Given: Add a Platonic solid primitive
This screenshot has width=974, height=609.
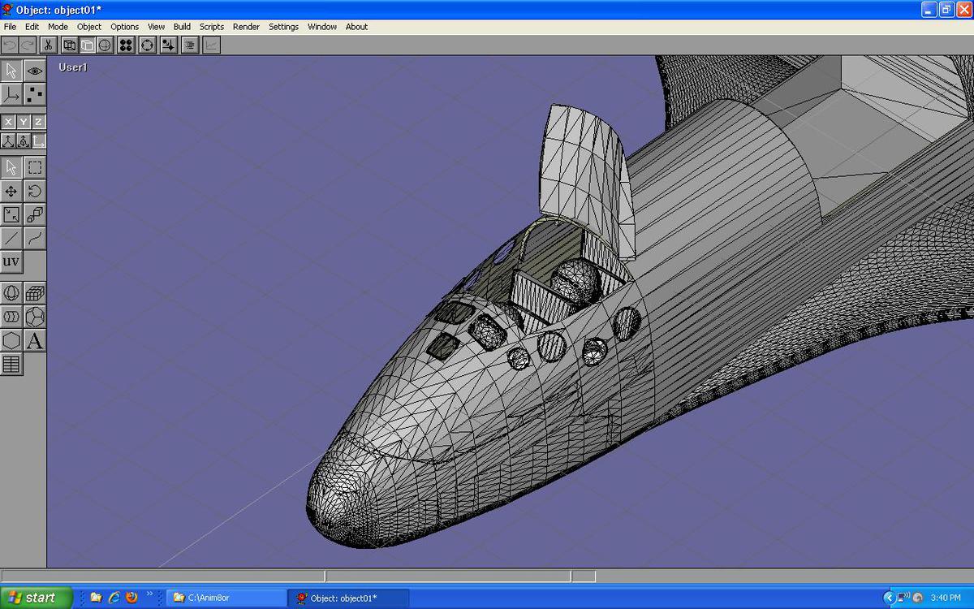Looking at the screenshot, I should pos(34,317).
